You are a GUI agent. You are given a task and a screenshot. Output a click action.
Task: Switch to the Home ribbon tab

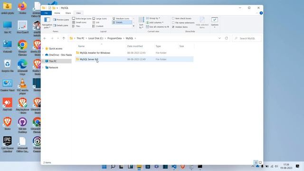point(57,13)
